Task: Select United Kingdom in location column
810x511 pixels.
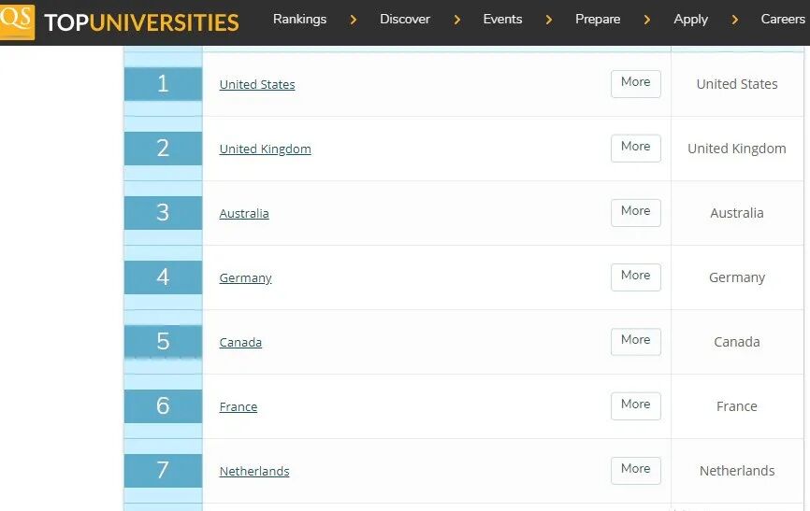Action: (x=737, y=149)
